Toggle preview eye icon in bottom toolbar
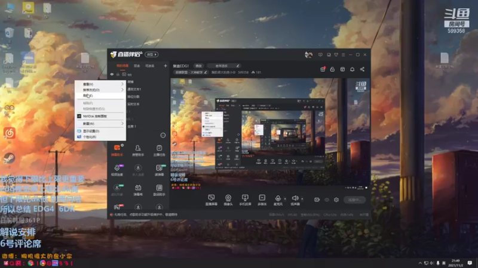Viewport: 478px width, 268px height. (x=327, y=200)
